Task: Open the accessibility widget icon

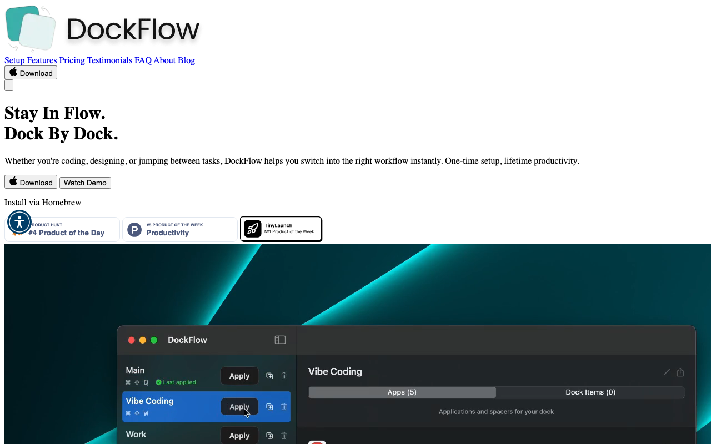Action: pos(19,222)
